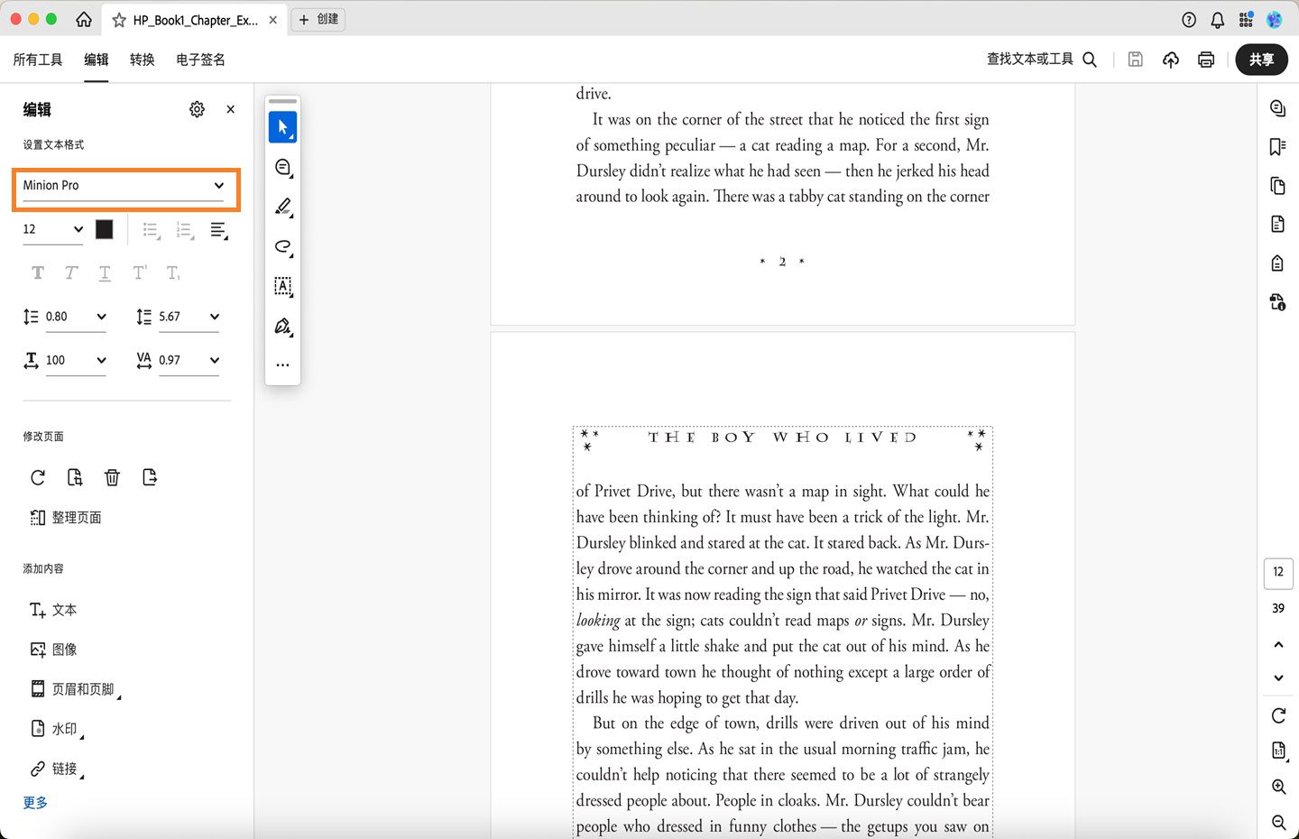Viewport: 1299px width, 839px height.
Task: Zoom out on the page
Action: (x=1278, y=822)
